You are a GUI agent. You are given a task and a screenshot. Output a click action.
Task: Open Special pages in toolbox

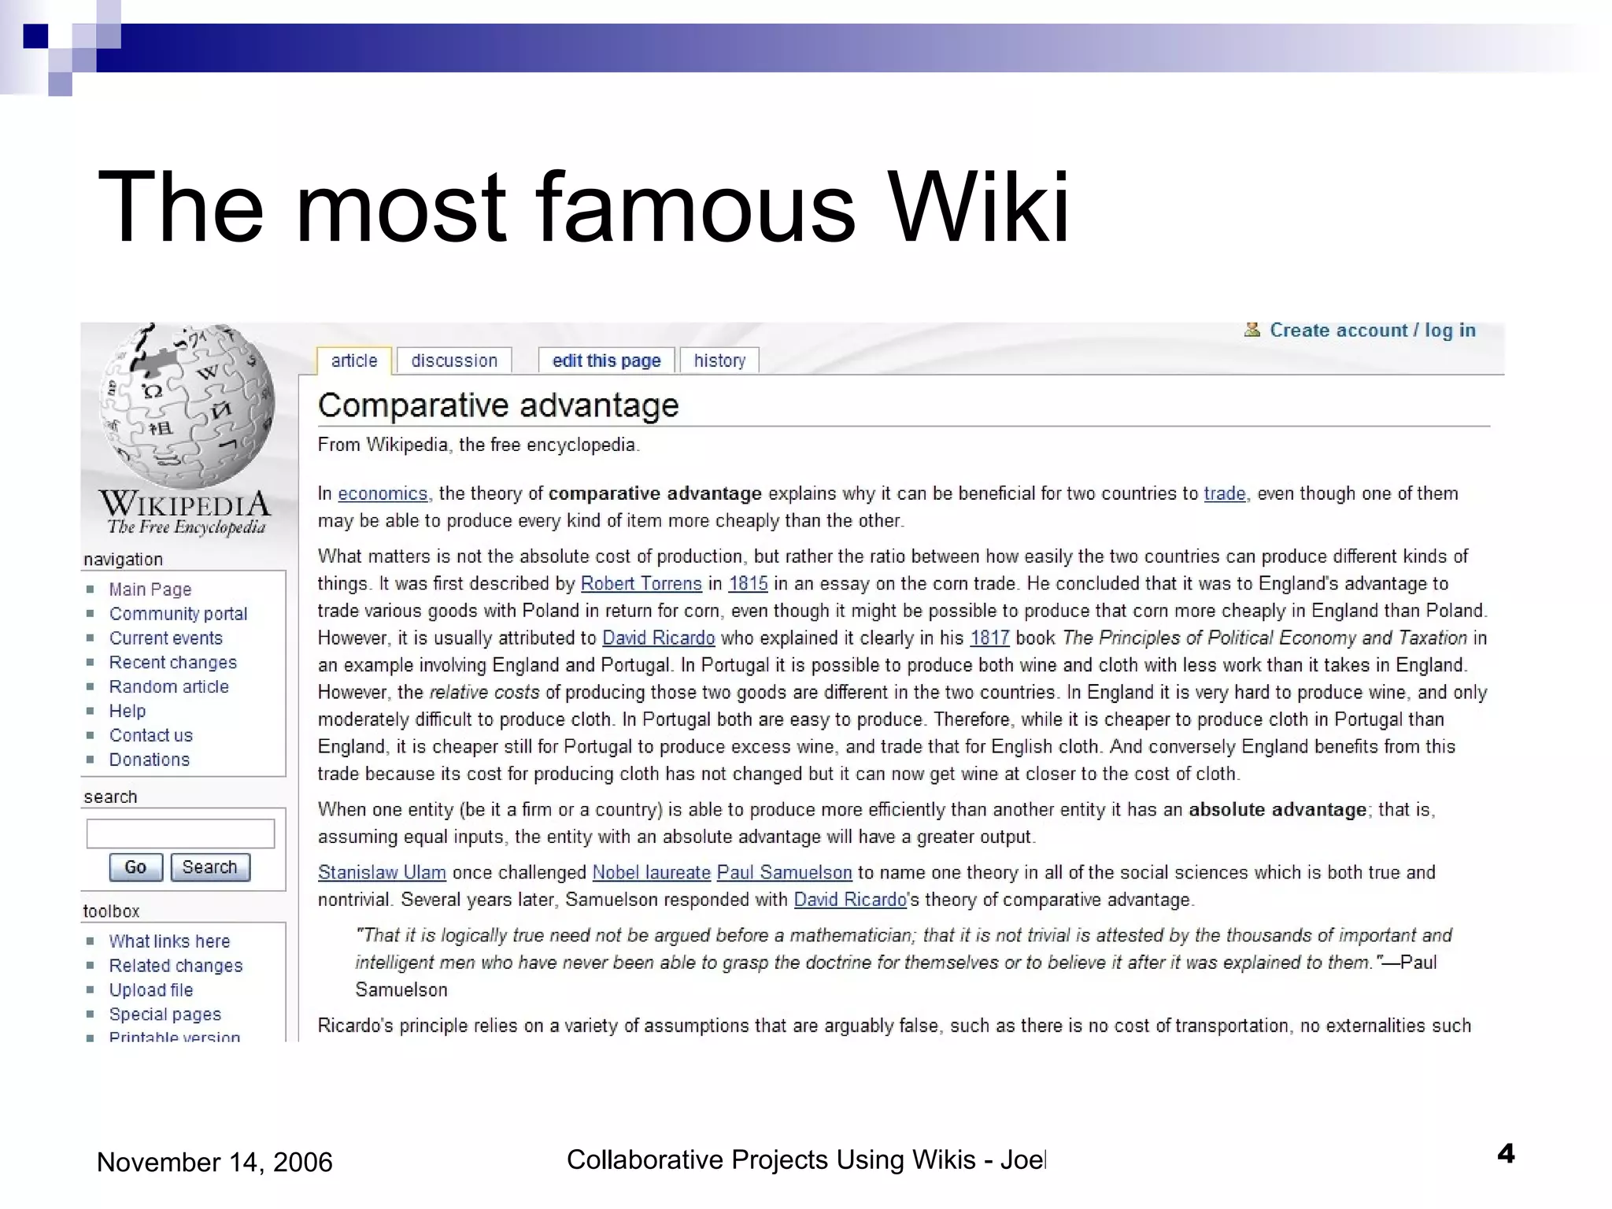tap(165, 1015)
